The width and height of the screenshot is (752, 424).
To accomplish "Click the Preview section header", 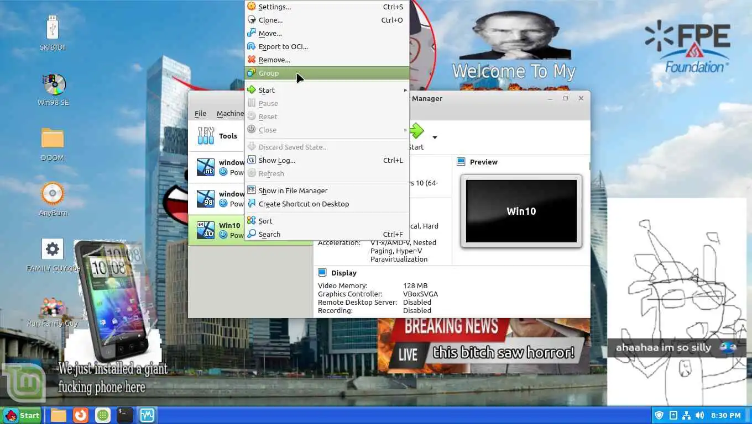I will click(x=483, y=162).
